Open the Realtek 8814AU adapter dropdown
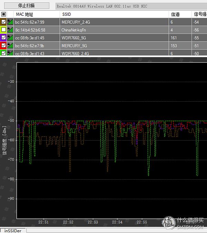This screenshot has width=207, height=233. click(x=131, y=6)
